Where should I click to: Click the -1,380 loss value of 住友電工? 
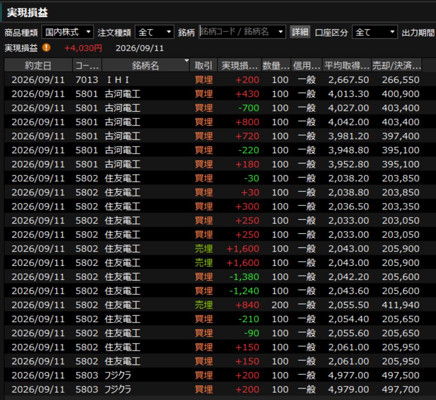[x=244, y=277]
